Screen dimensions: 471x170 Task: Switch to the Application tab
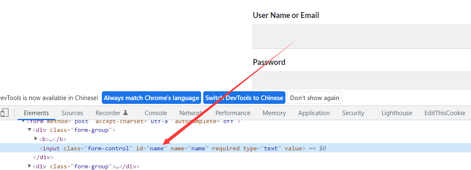(314, 113)
